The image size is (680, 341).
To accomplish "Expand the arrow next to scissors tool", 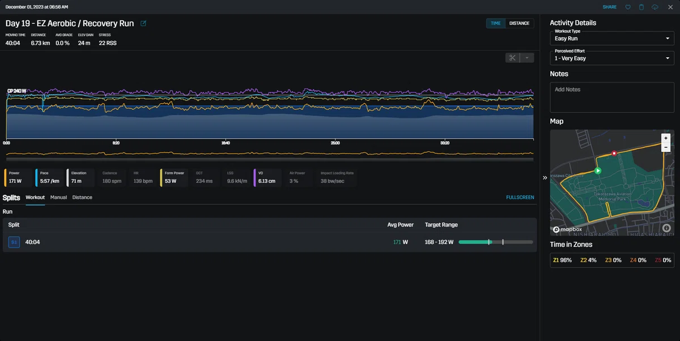I will tap(527, 58).
